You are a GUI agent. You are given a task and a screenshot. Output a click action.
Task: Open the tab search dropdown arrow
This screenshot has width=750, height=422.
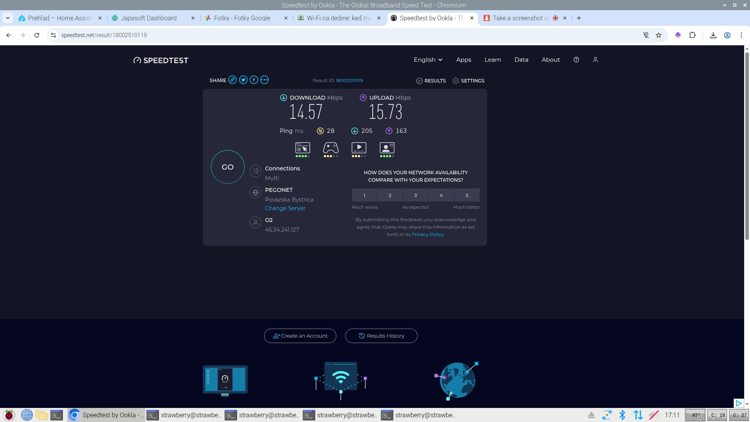[8, 18]
